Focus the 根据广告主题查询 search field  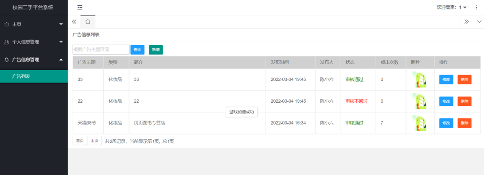[101, 50]
